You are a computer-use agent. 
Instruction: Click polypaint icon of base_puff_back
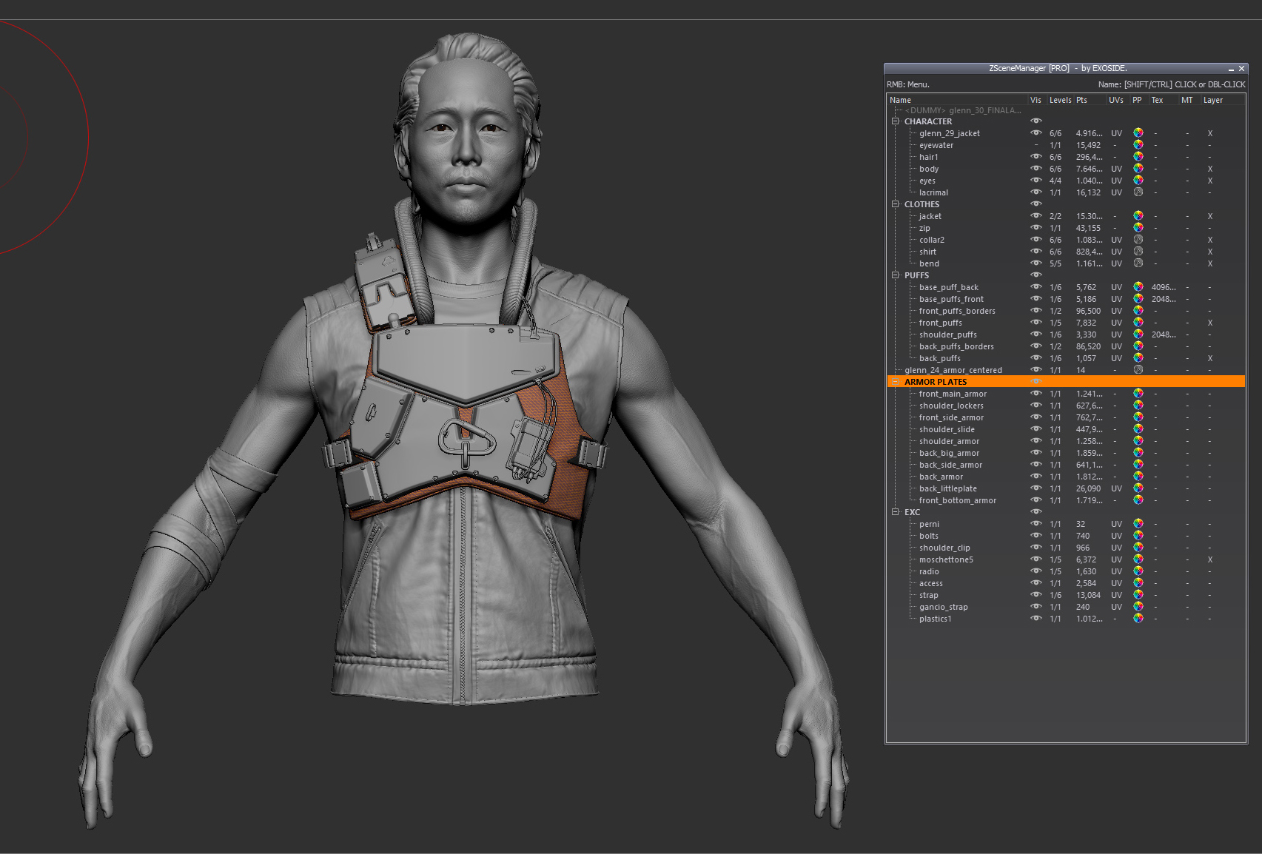coord(1138,287)
